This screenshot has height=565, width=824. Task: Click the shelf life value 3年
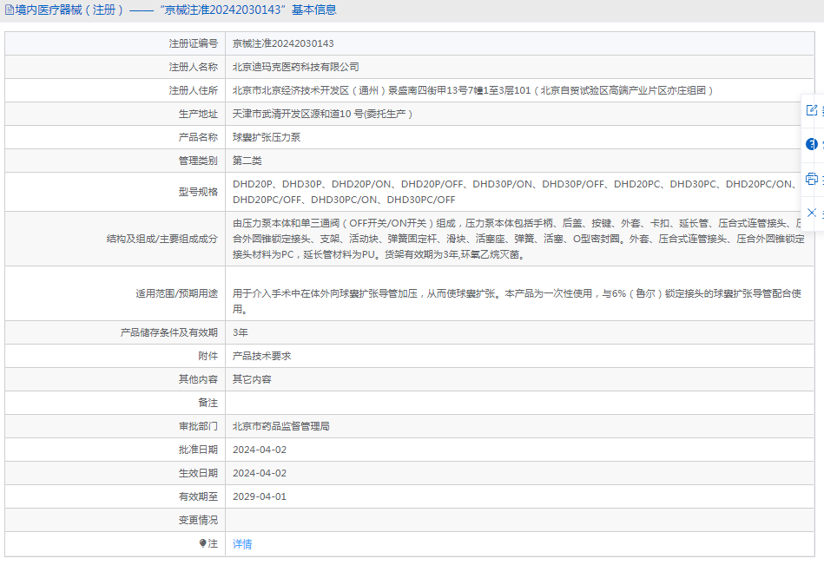coord(241,332)
